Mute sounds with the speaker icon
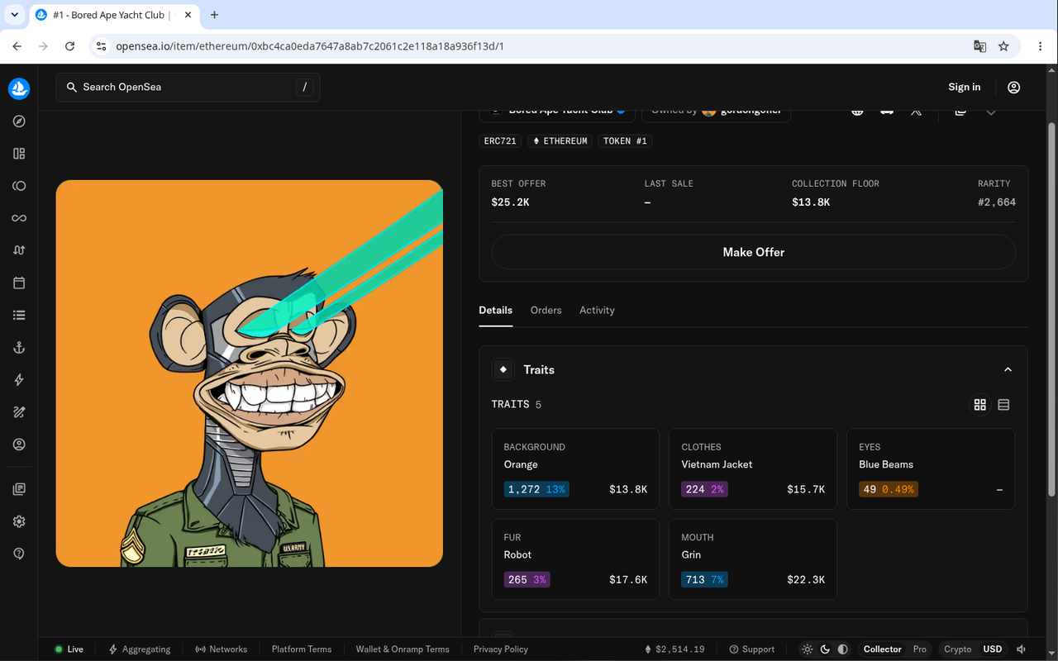Screen dimensions: 1058x661 [1022, 649]
